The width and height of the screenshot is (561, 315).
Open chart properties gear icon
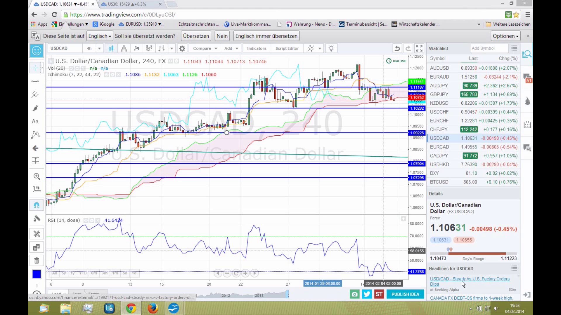pos(182,48)
